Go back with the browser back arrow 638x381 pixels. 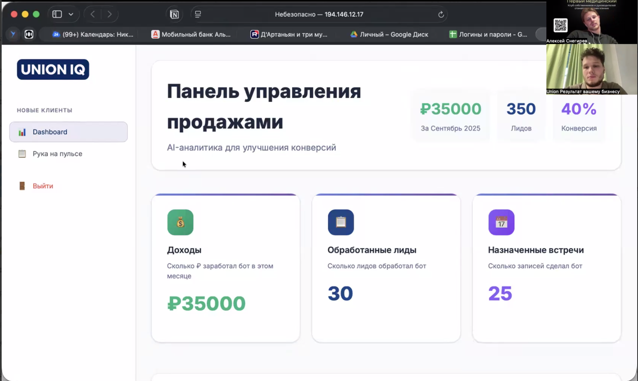[x=93, y=14]
